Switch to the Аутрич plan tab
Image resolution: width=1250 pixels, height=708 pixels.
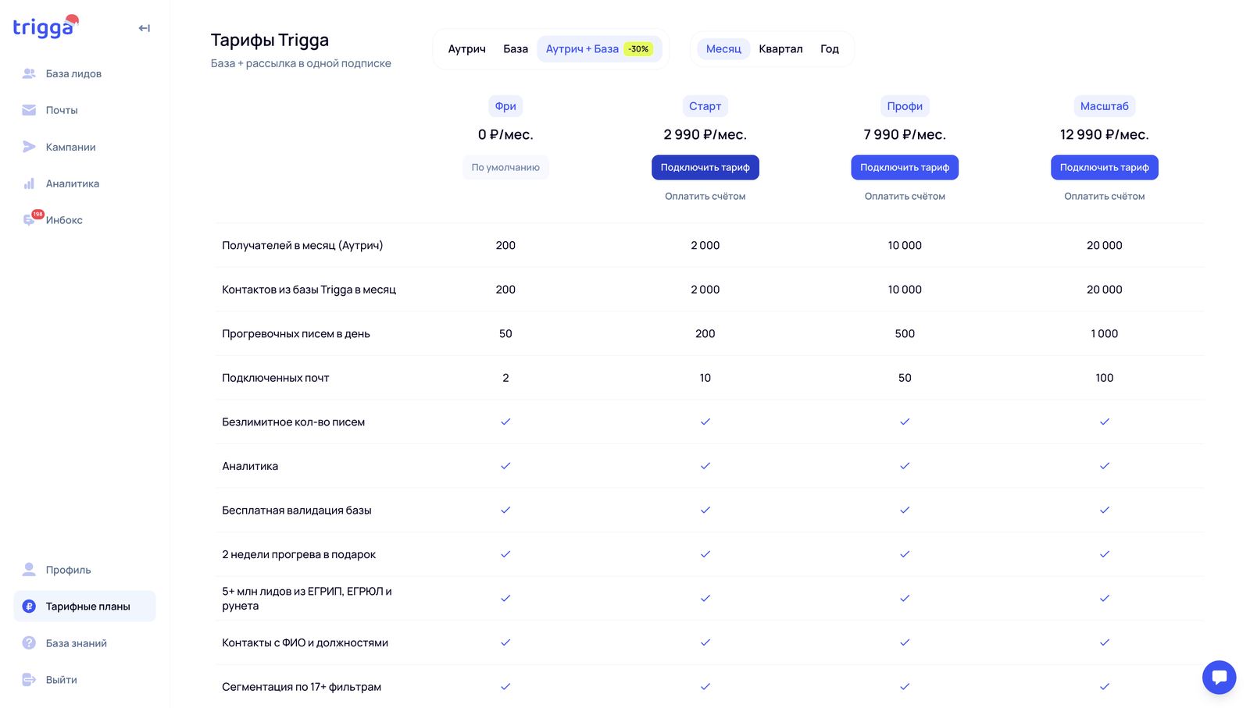(466, 49)
